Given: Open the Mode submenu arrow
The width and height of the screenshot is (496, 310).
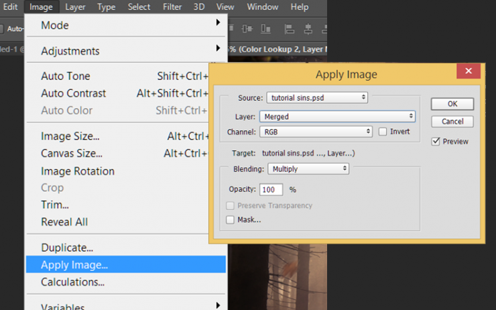Looking at the screenshot, I should click(218, 22).
